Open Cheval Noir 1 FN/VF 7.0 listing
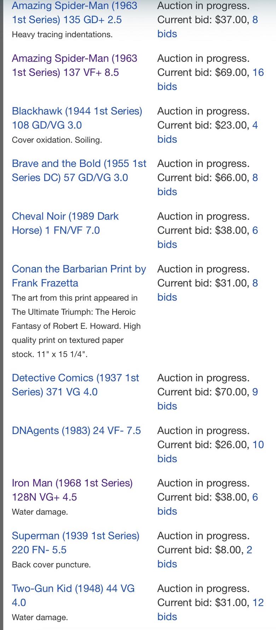The width and height of the screenshot is (276, 630). [x=65, y=223]
